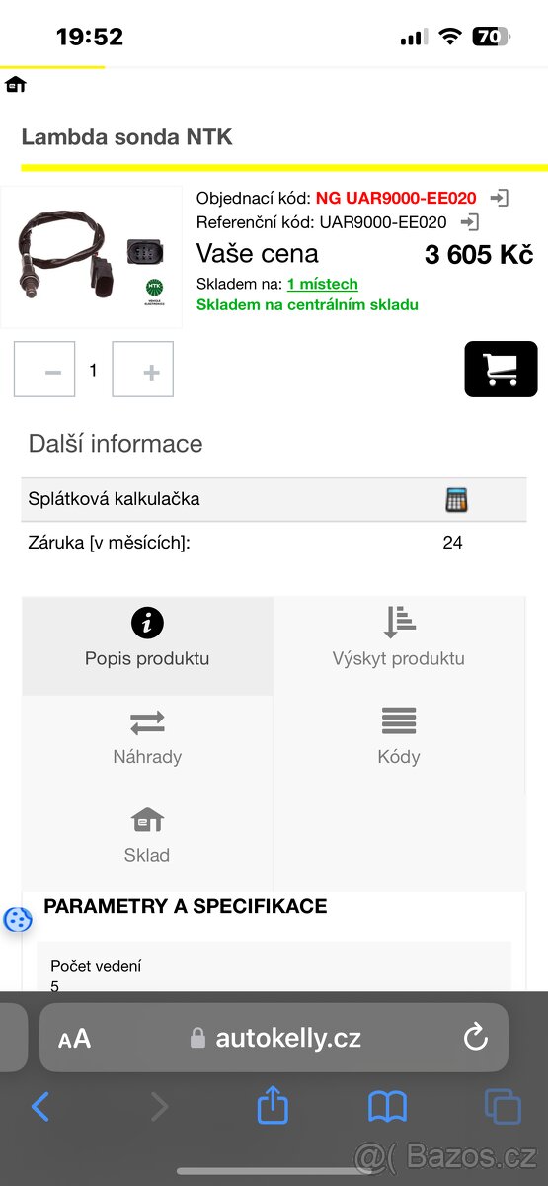Switch to the Kódy tab
Image resolution: width=548 pixels, height=1186 pixels.
click(x=399, y=738)
